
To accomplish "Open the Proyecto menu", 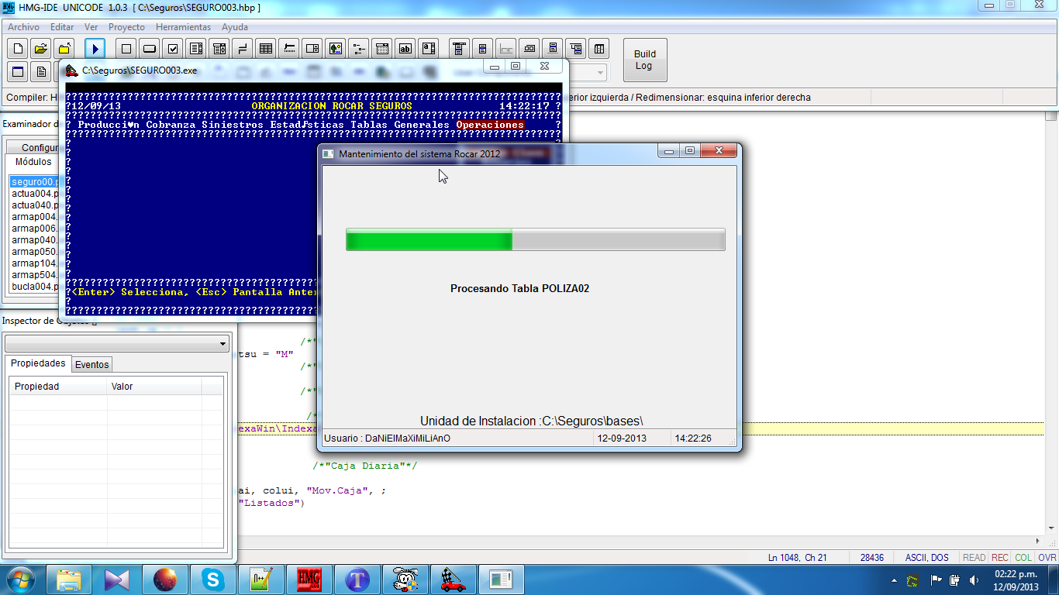I will pos(126,27).
